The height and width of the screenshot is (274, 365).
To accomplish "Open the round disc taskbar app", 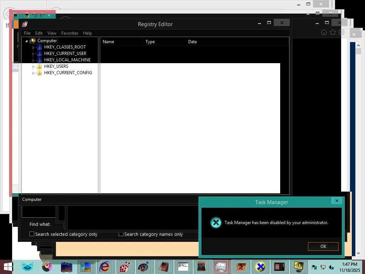I will (47, 267).
